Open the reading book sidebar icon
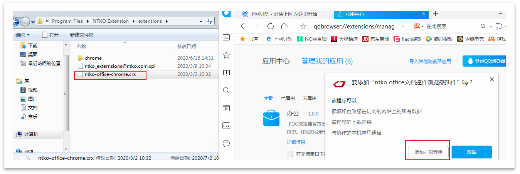Screen dimensions: 520x174 (x=226, y=73)
